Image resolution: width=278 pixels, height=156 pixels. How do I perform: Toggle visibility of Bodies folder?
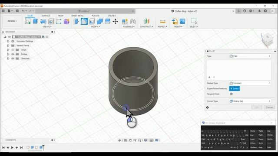pos(13,54)
